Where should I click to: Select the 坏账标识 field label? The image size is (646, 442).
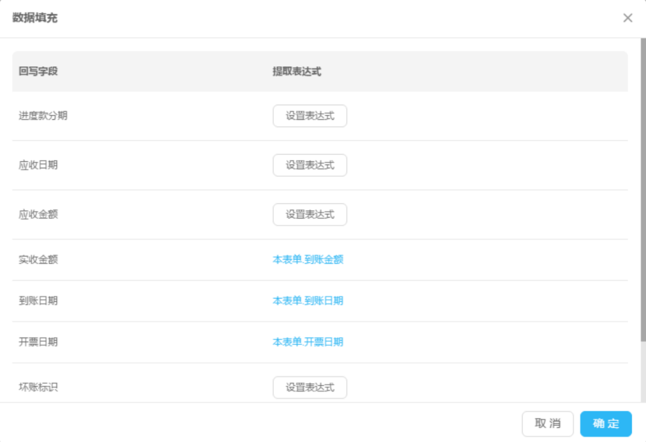pos(38,387)
